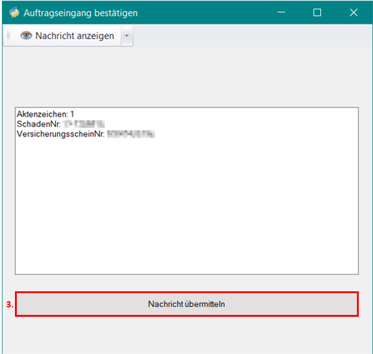Click the eye icon in the toolbar
The height and width of the screenshot is (354, 373).
(26, 36)
